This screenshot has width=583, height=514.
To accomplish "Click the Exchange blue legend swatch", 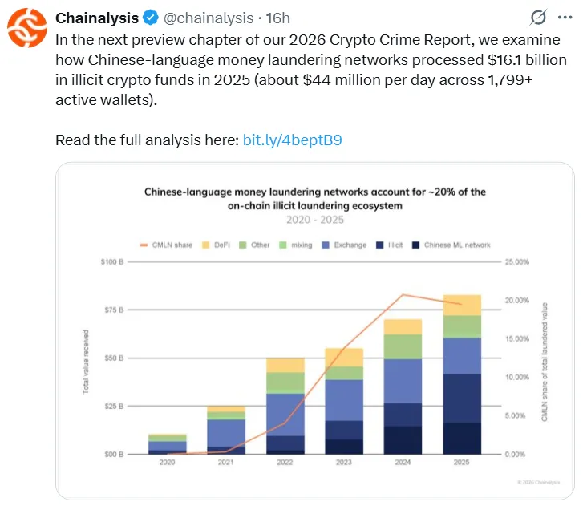I will 326,245.
